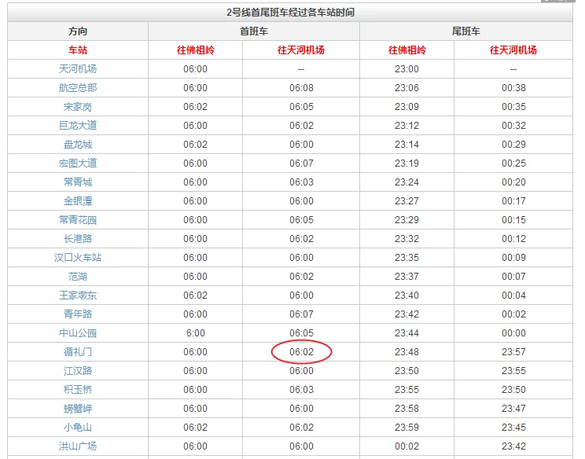
Task: Select the 范湖 station link
Action: coord(78,277)
